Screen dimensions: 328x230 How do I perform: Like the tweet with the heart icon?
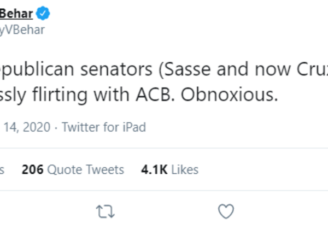226,211
